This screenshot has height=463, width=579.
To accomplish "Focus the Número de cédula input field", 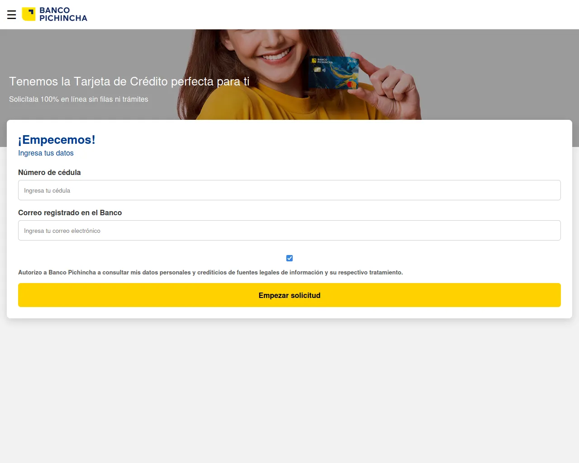I will [x=289, y=190].
